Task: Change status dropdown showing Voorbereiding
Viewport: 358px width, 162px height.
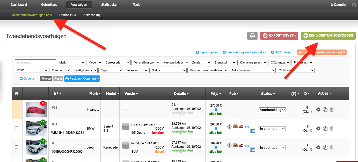Action: [x=272, y=110]
